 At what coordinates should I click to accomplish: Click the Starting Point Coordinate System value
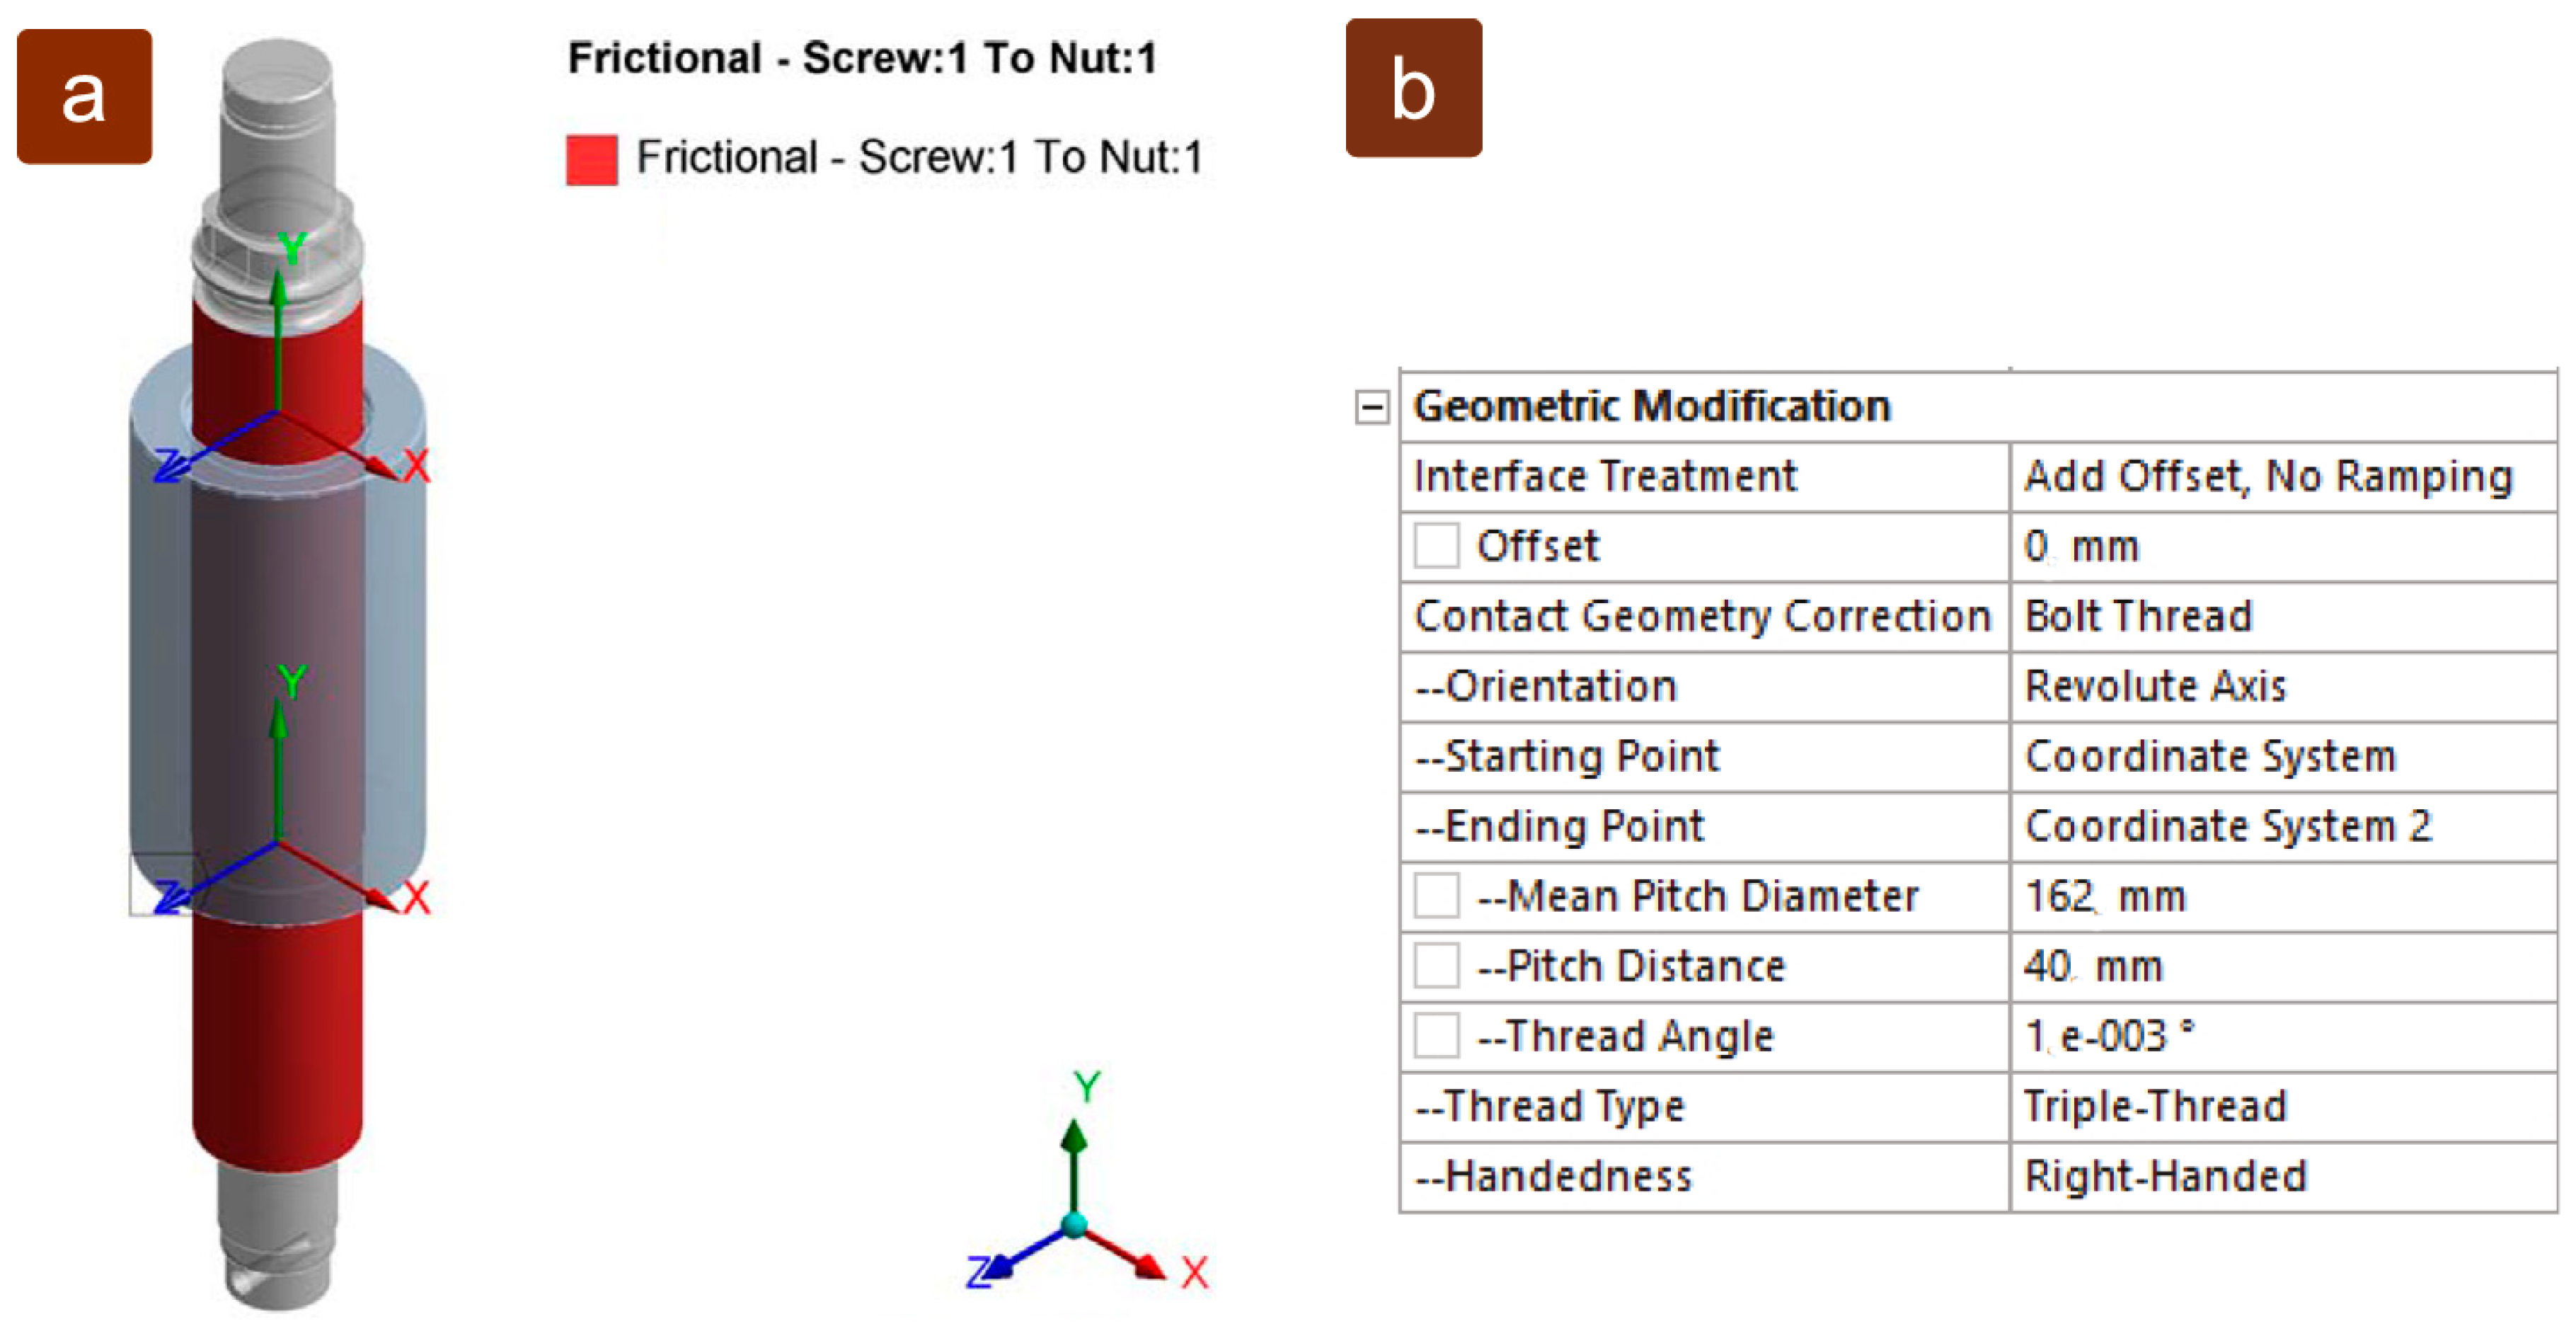coord(2283,757)
